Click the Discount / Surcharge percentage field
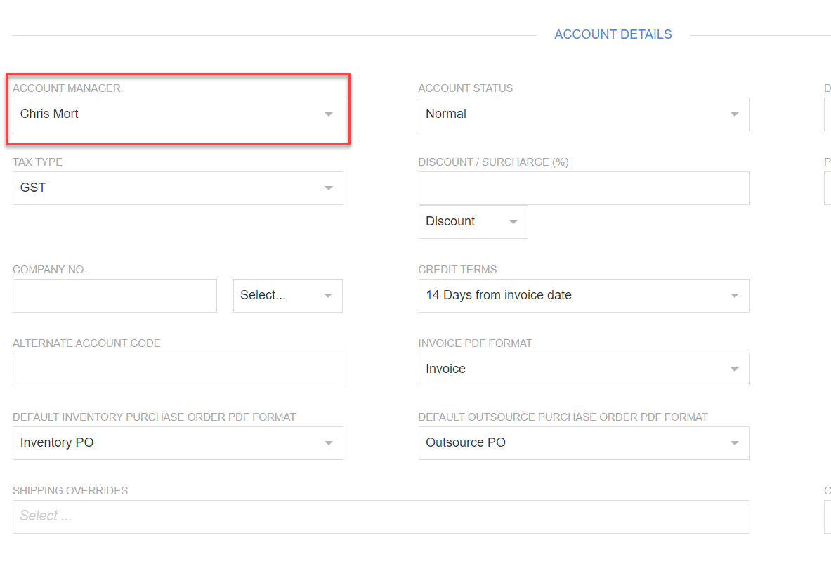The height and width of the screenshot is (564, 831). pyautogui.click(x=583, y=188)
